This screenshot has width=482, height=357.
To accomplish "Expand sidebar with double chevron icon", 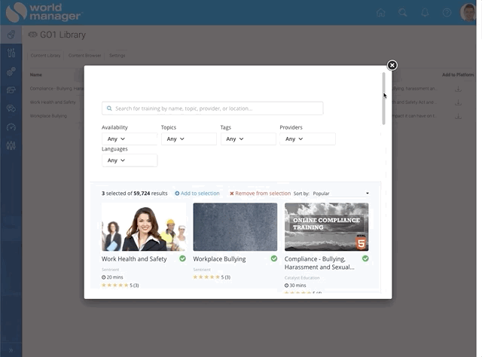I will [x=11, y=350].
